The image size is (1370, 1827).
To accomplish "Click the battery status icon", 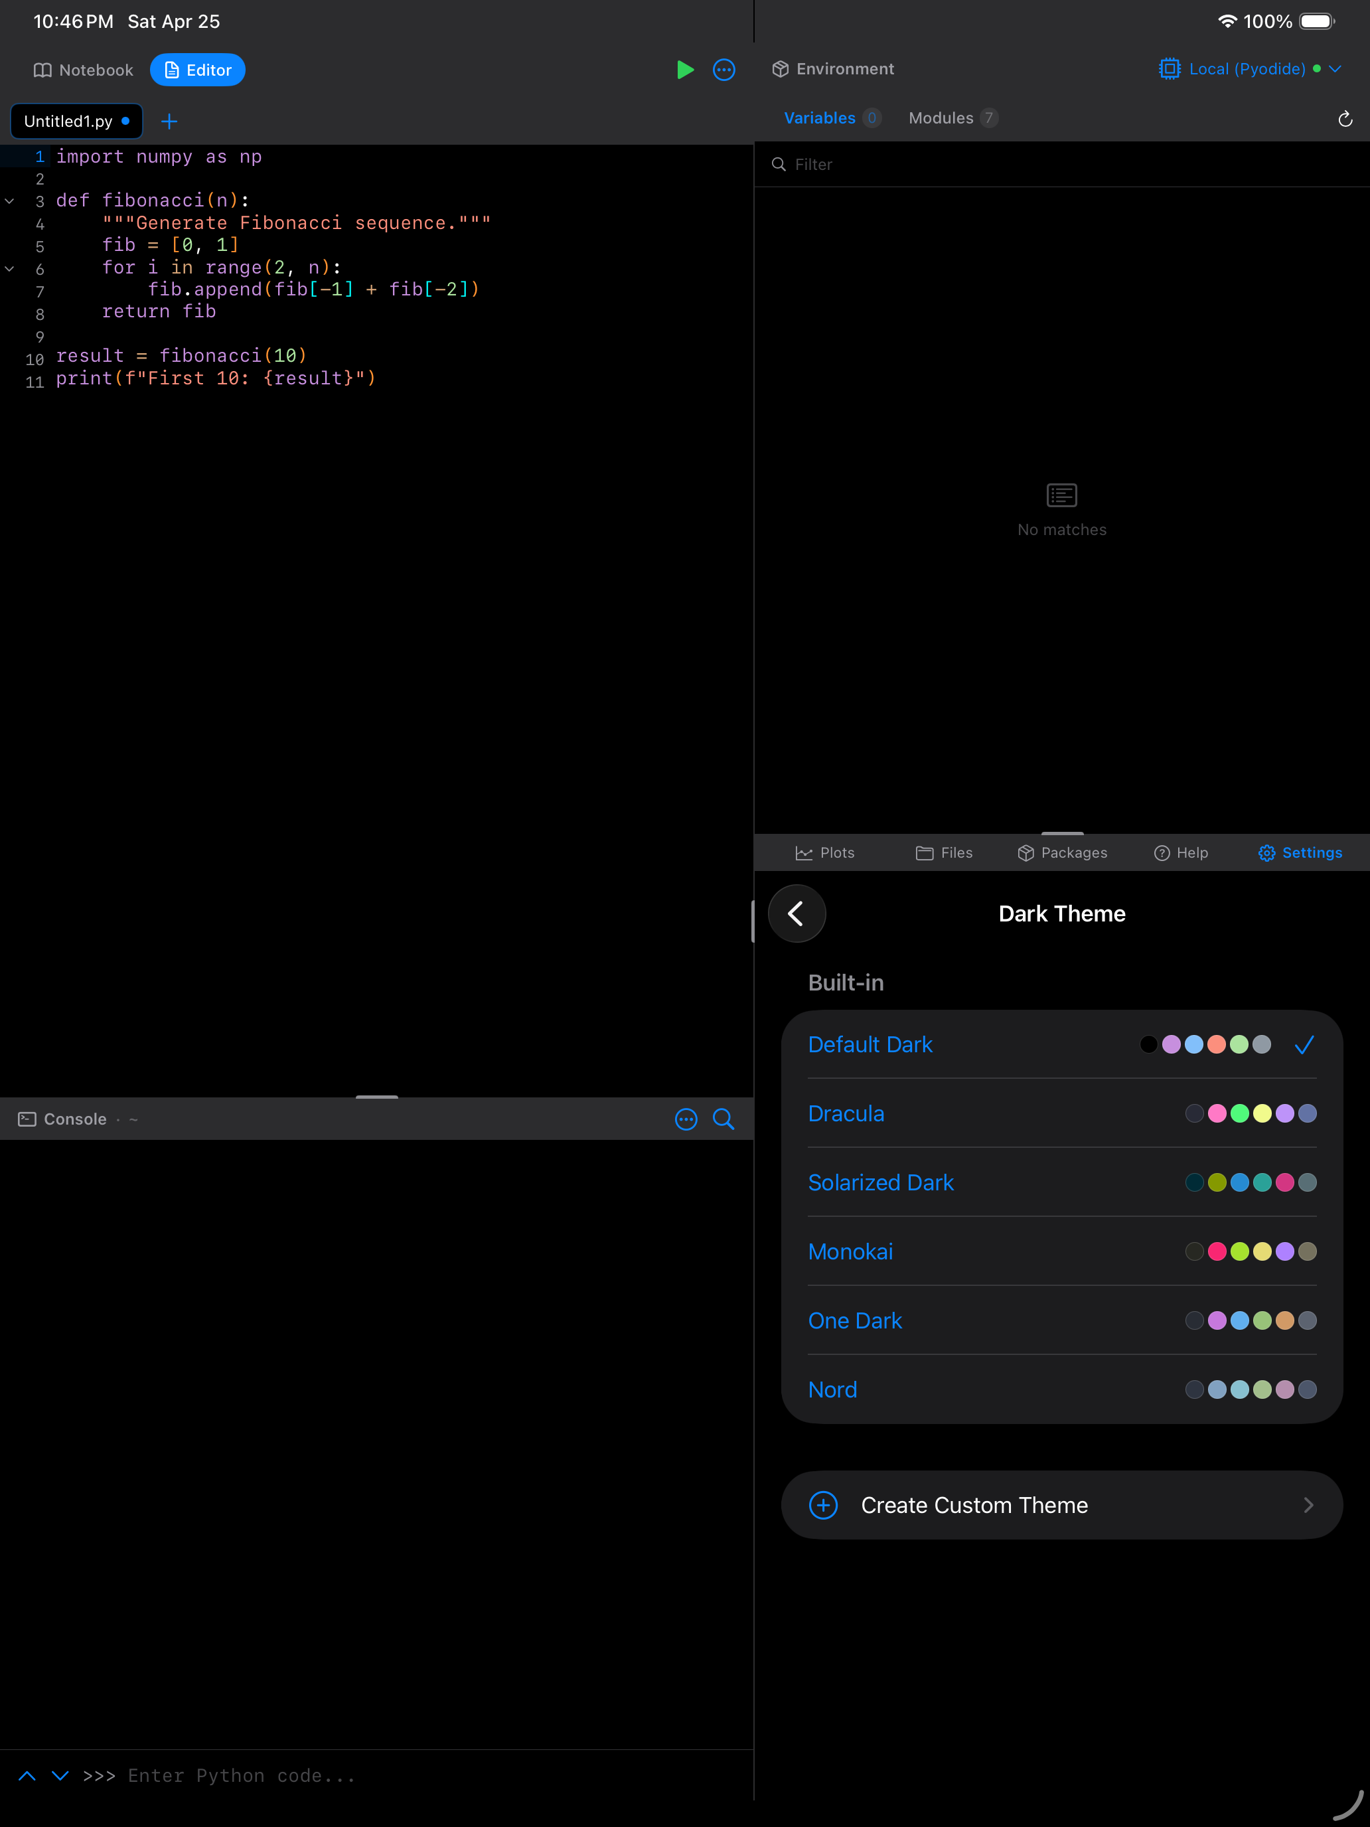I will coord(1317,21).
